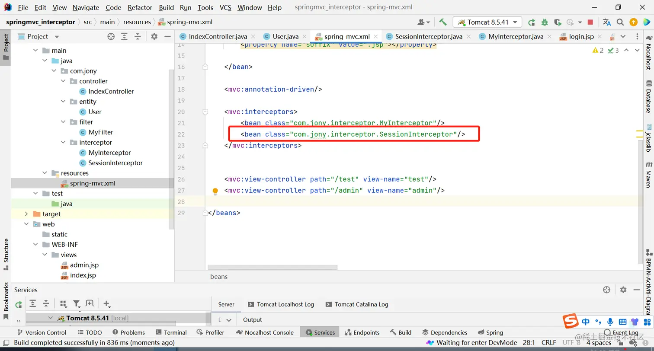Viewport: 654px width, 351px height.
Task: Open the Navigate menu
Action: [86, 7]
